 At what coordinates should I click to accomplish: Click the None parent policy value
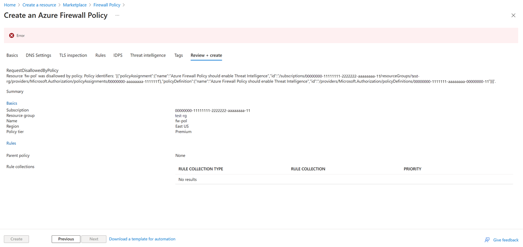click(x=180, y=155)
